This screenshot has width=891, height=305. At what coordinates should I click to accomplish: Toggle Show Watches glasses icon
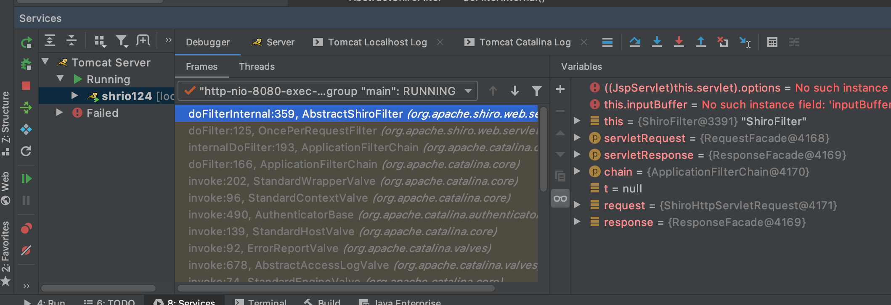pyautogui.click(x=560, y=199)
